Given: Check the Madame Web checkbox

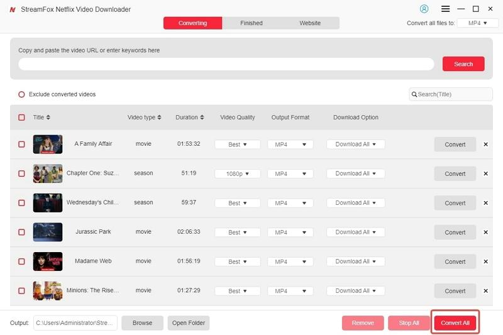Looking at the screenshot, I should click(21, 261).
